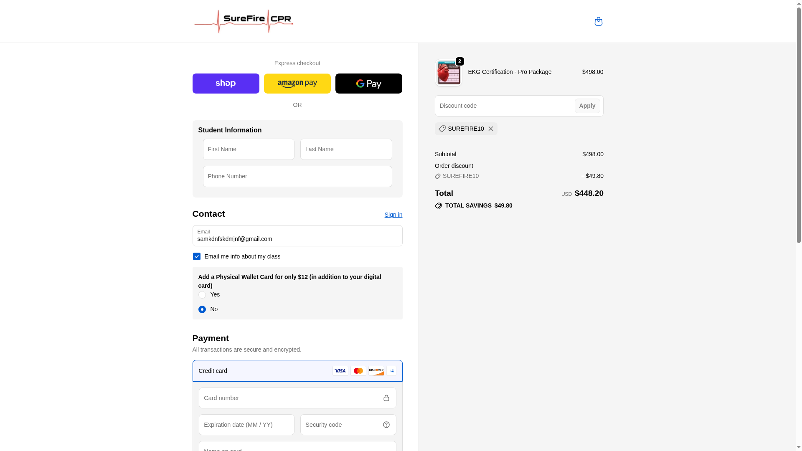Click the lock icon in Card number
This screenshot has height=451, width=802.
pyautogui.click(x=386, y=398)
